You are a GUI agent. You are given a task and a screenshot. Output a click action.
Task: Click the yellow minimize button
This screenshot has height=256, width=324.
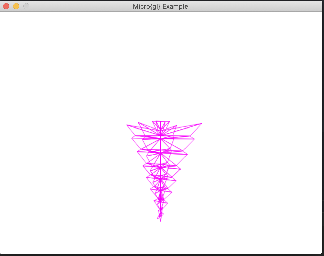[x=16, y=6]
